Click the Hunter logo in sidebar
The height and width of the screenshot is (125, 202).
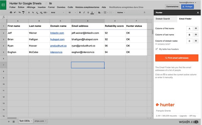[x=165, y=105]
